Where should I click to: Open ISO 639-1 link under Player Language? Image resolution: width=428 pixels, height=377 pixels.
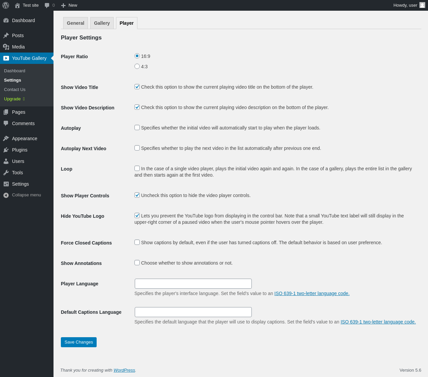click(312, 293)
